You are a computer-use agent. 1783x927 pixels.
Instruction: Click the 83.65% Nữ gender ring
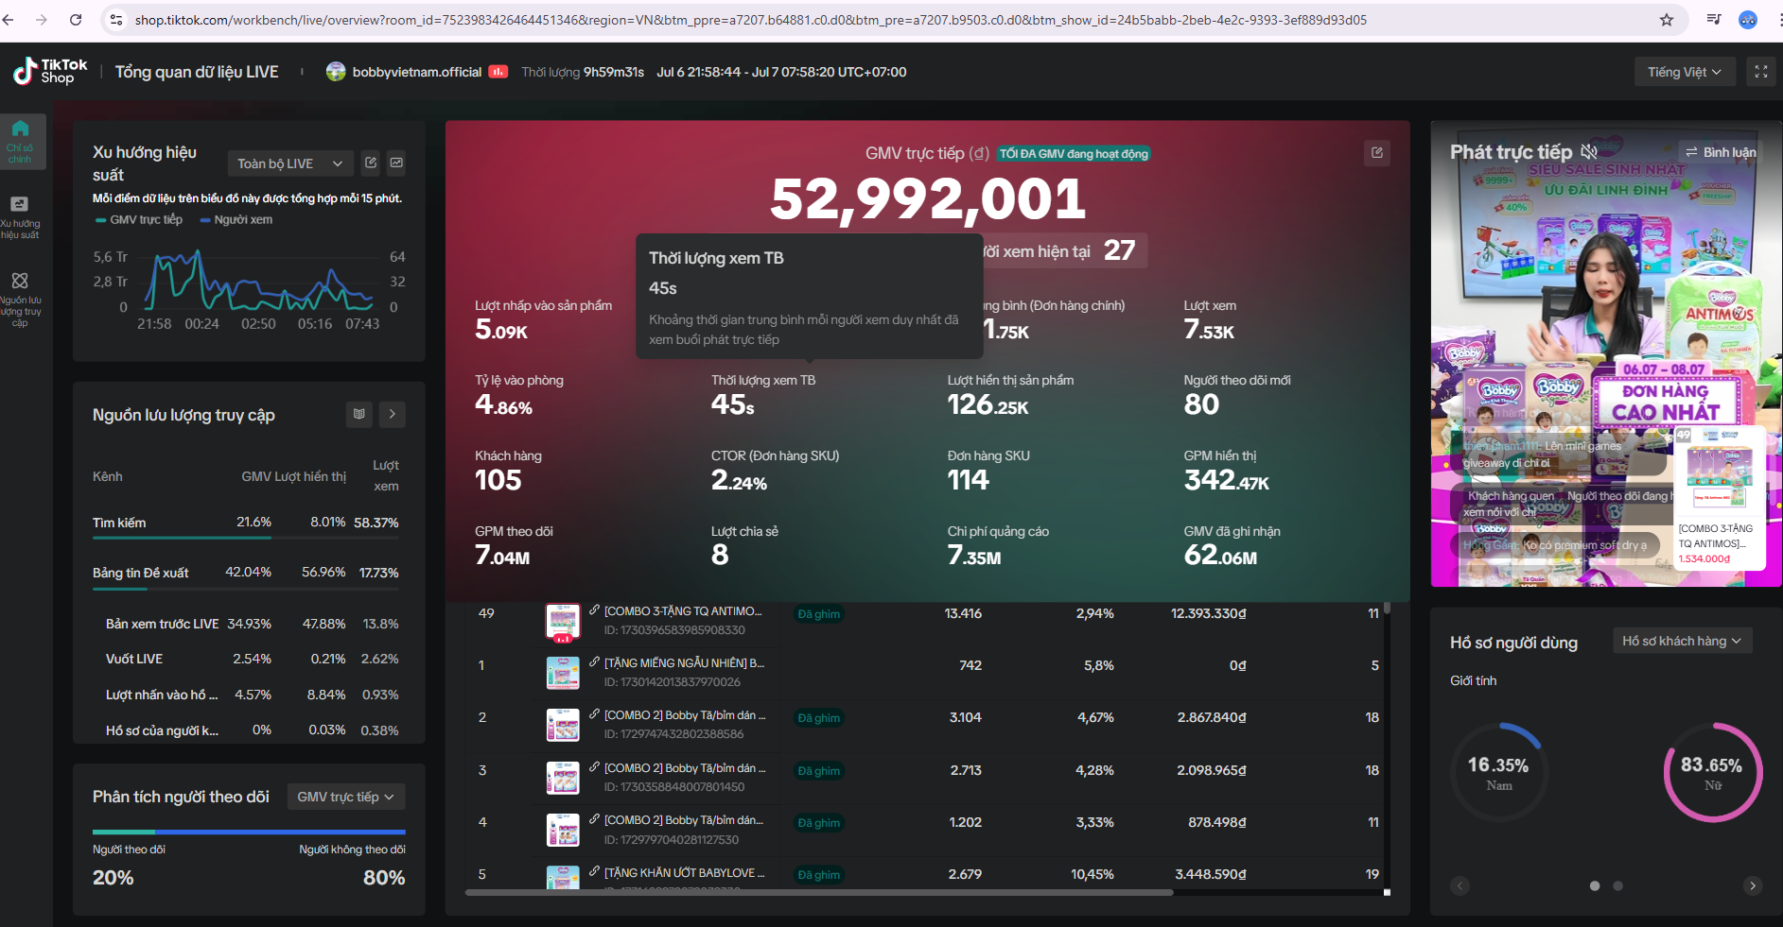pyautogui.click(x=1712, y=772)
